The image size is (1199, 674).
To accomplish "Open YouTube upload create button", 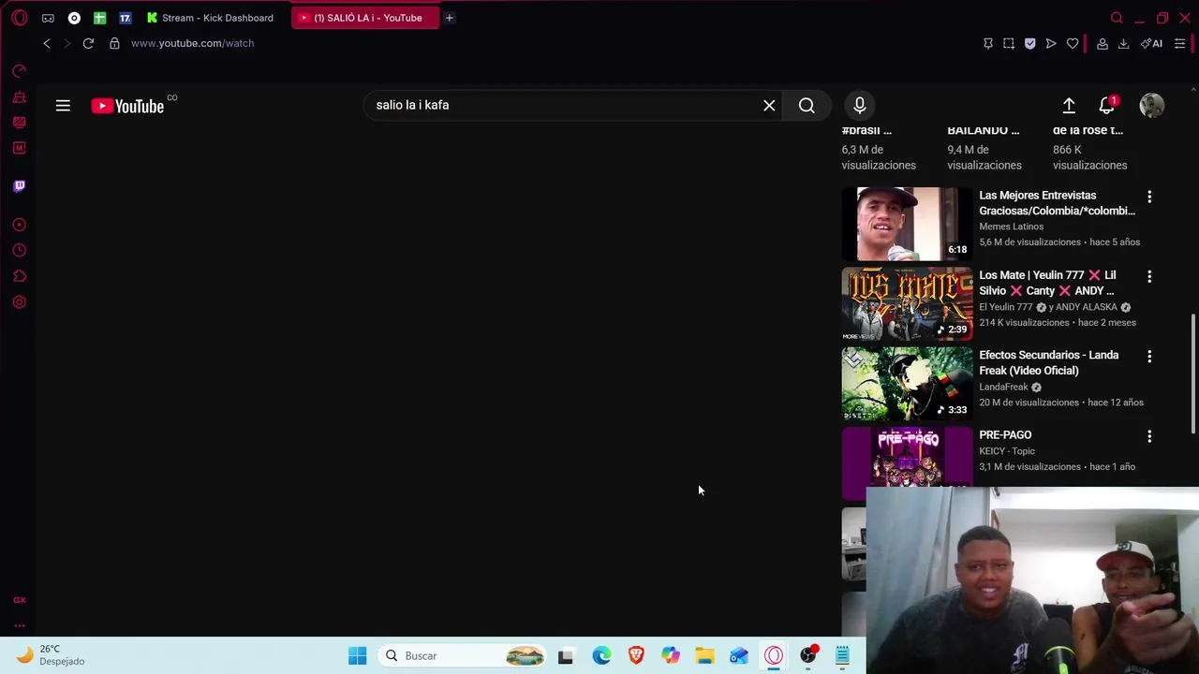I will coord(1069,106).
